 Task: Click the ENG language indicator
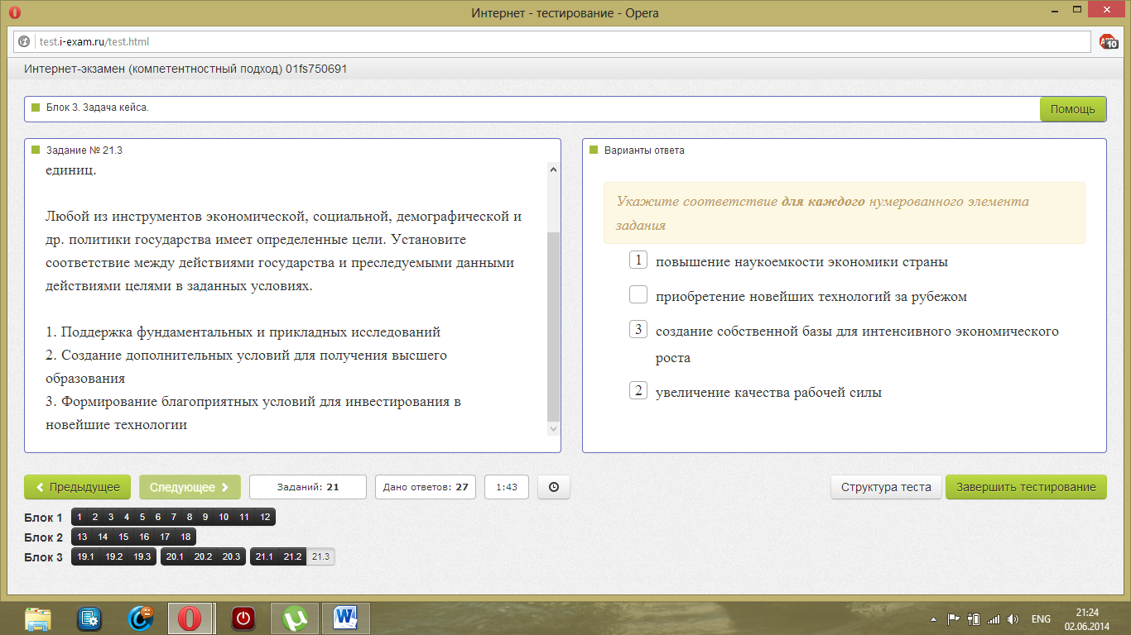1041,619
